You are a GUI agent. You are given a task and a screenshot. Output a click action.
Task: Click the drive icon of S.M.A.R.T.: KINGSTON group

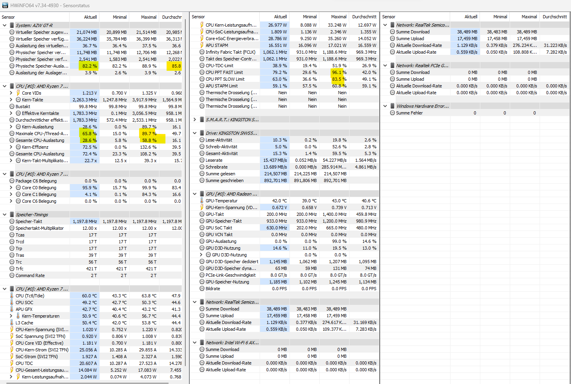(202, 119)
